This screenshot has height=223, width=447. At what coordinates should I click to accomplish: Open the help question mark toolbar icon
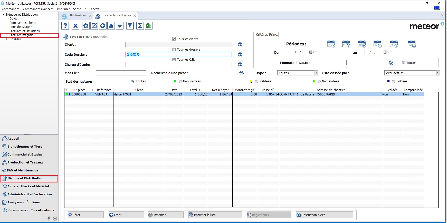click(65, 26)
